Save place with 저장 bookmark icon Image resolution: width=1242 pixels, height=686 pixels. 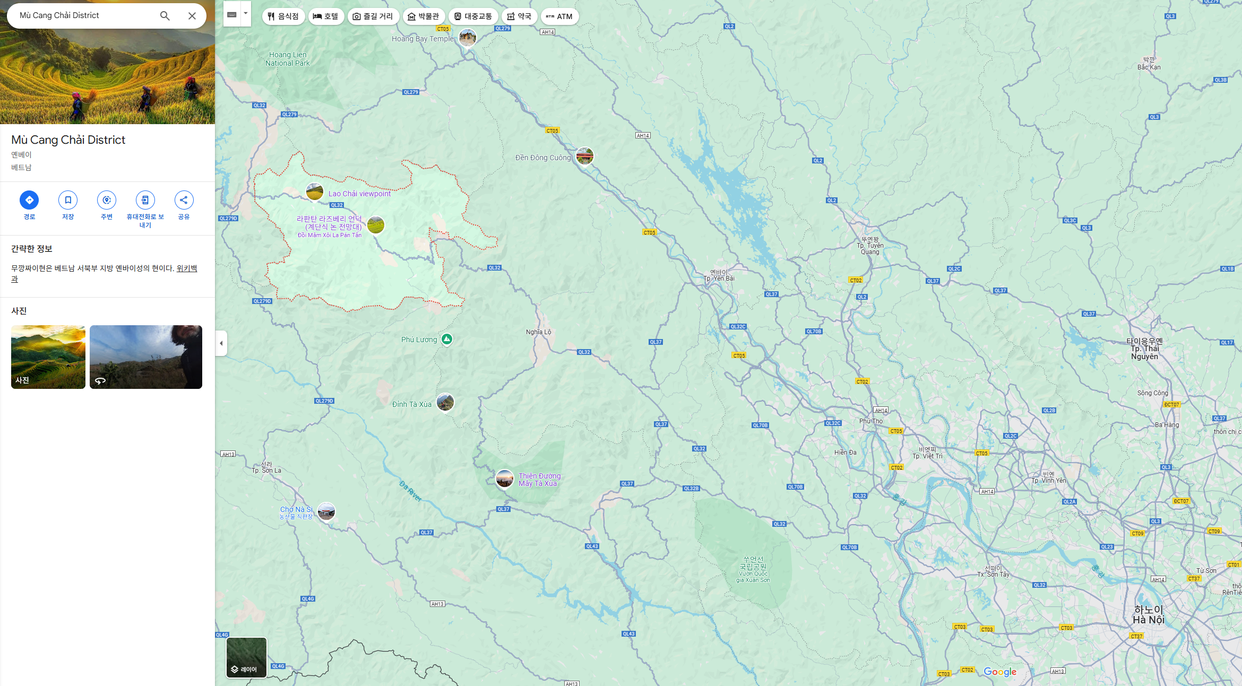(x=68, y=200)
